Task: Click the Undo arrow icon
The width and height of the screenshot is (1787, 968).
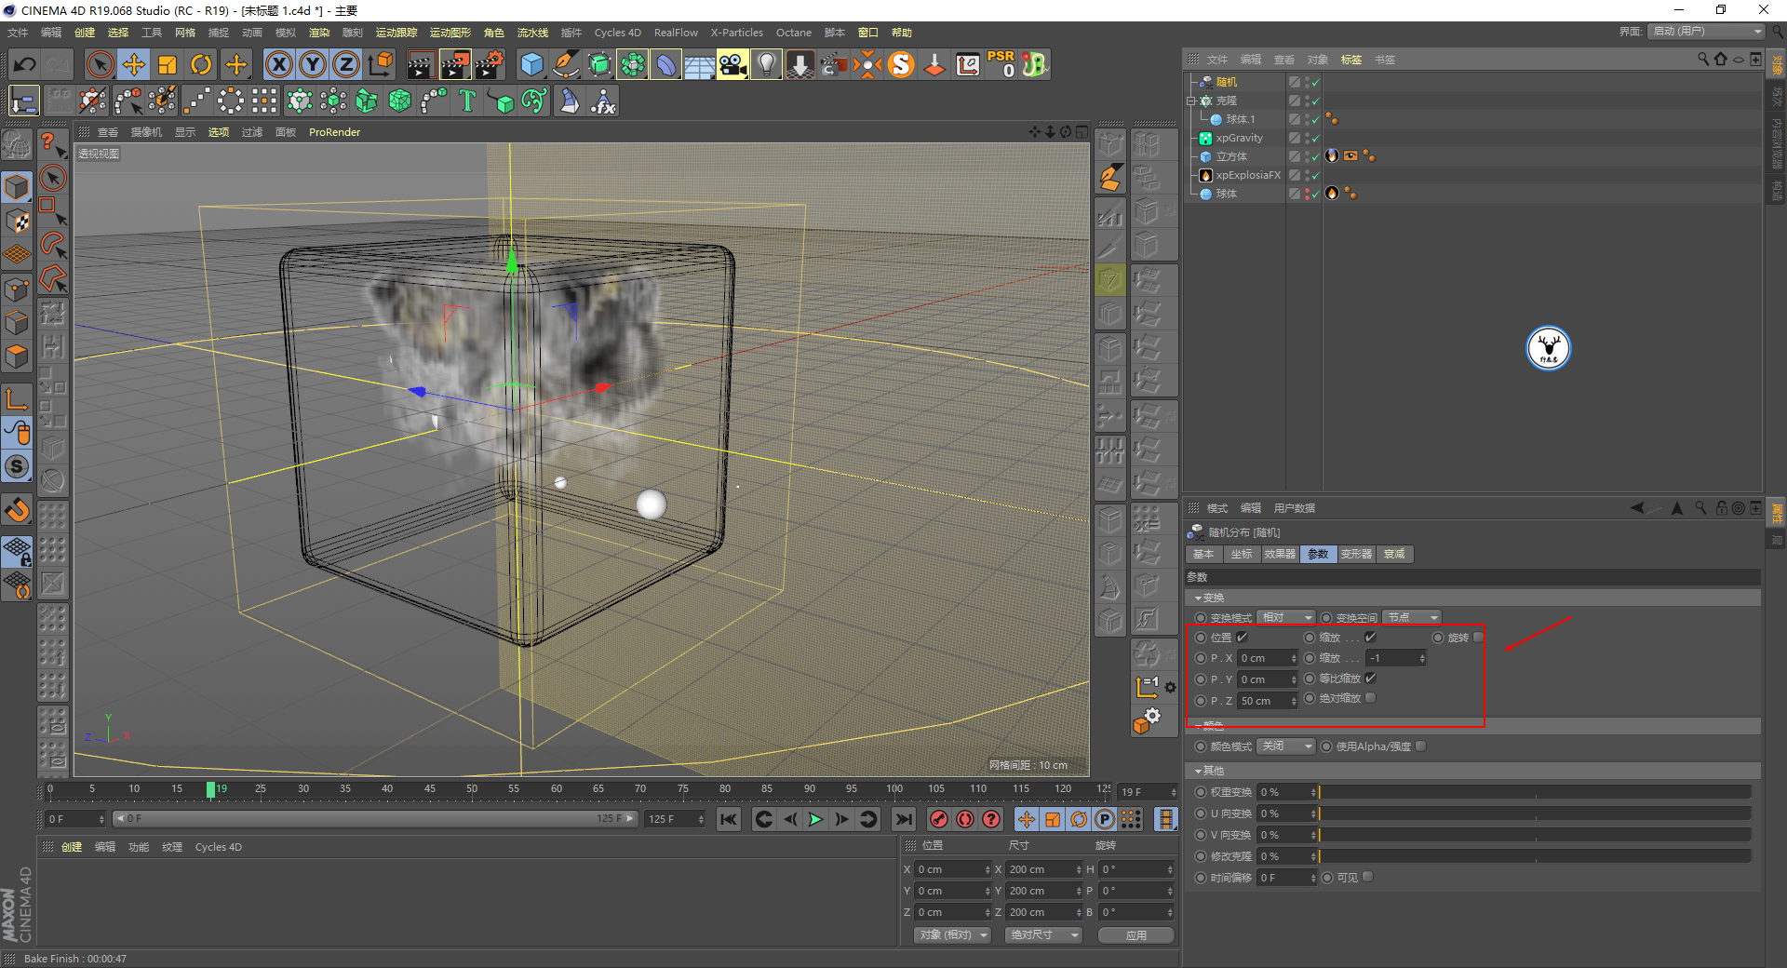Action: pyautogui.click(x=25, y=64)
